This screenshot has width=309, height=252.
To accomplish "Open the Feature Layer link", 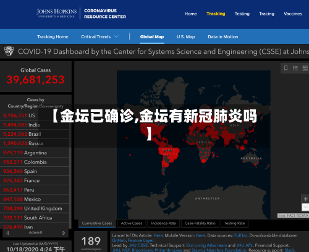I will (141, 240).
